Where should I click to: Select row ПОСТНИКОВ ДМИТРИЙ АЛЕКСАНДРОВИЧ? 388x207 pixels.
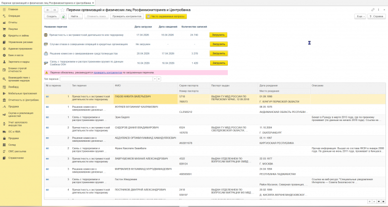(x=215, y=192)
